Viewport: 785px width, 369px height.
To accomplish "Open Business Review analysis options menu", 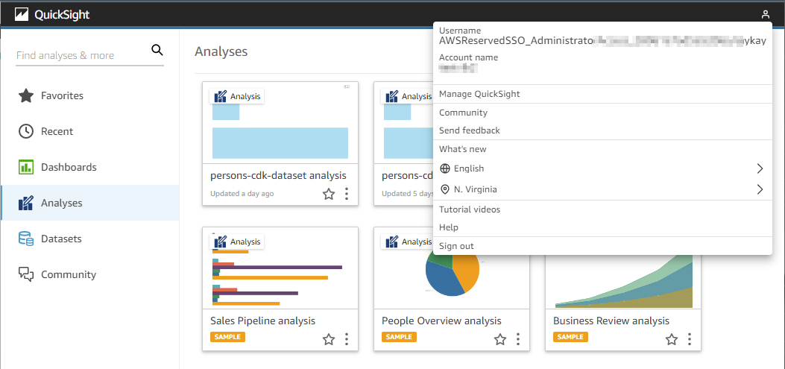I will click(690, 339).
